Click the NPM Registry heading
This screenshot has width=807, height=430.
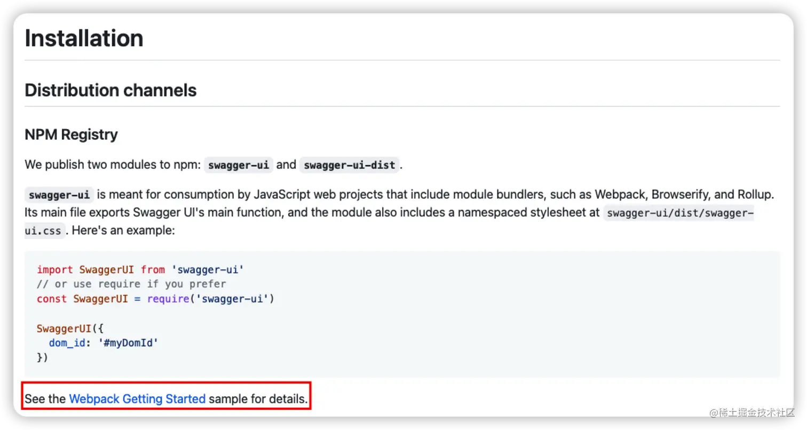pos(71,134)
